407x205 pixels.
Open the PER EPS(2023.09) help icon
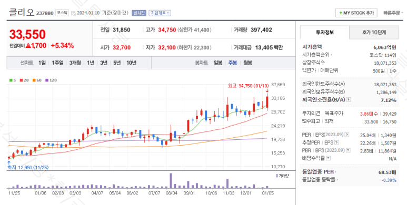point(347,135)
